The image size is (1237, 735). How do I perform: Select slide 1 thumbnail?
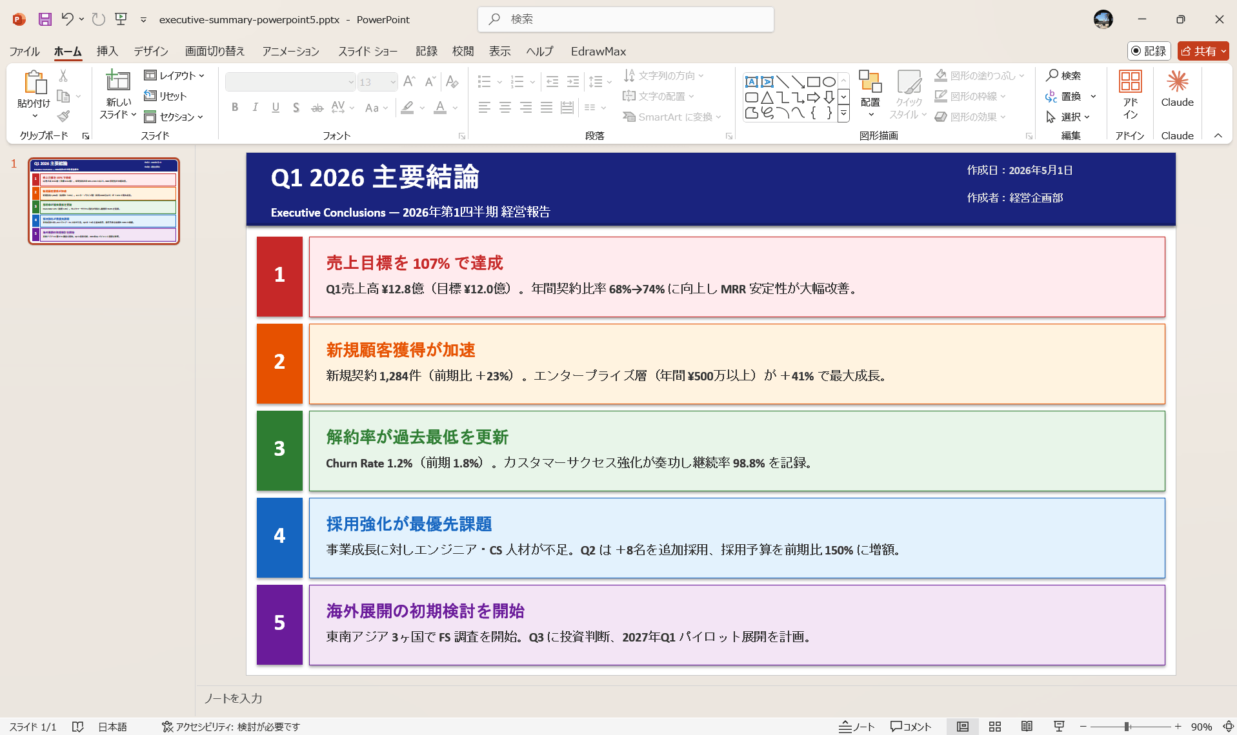click(104, 201)
